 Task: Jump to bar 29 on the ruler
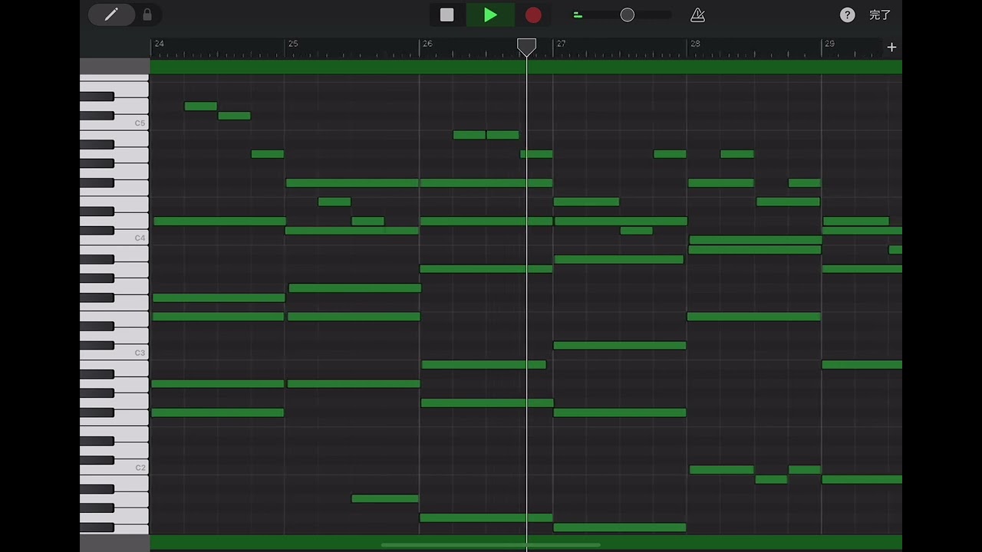(x=829, y=44)
